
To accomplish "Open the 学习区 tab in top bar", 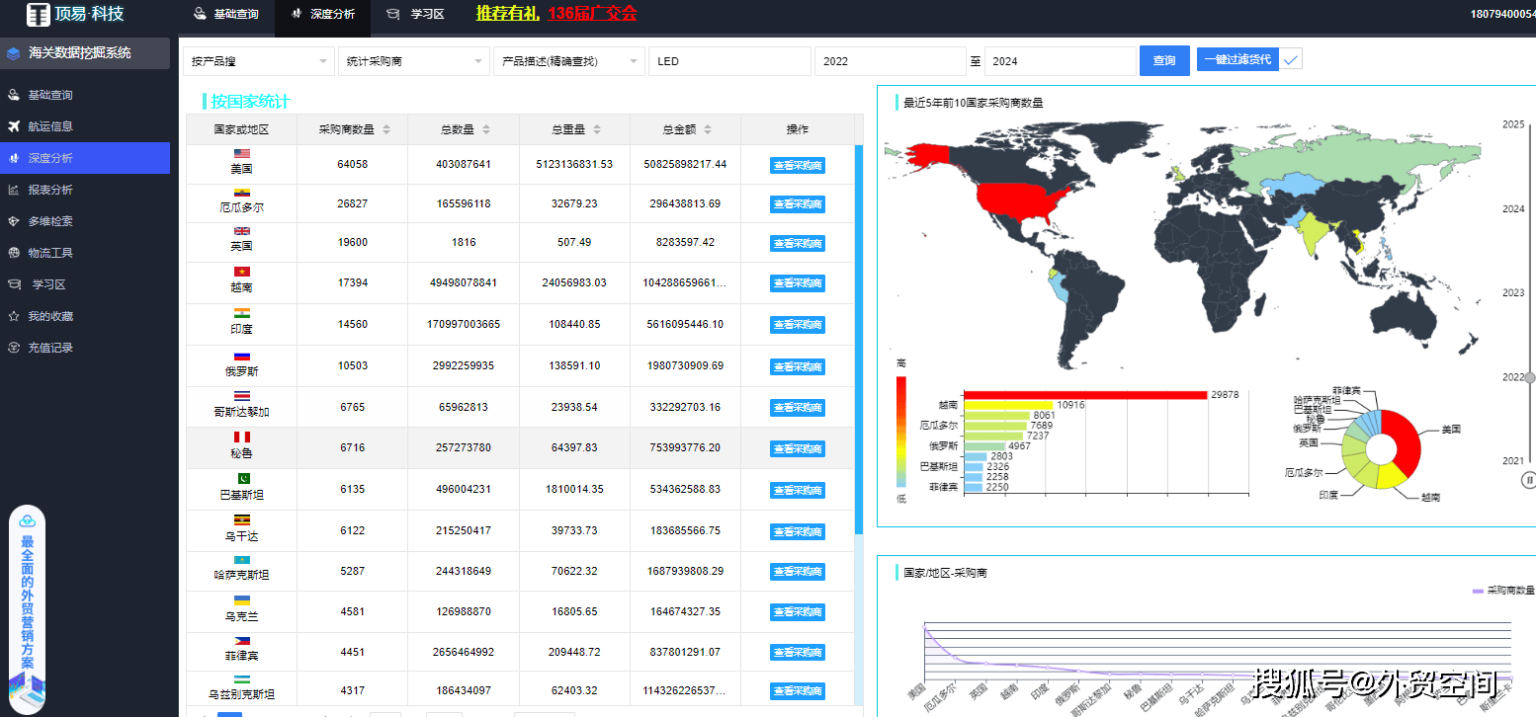I will (416, 15).
